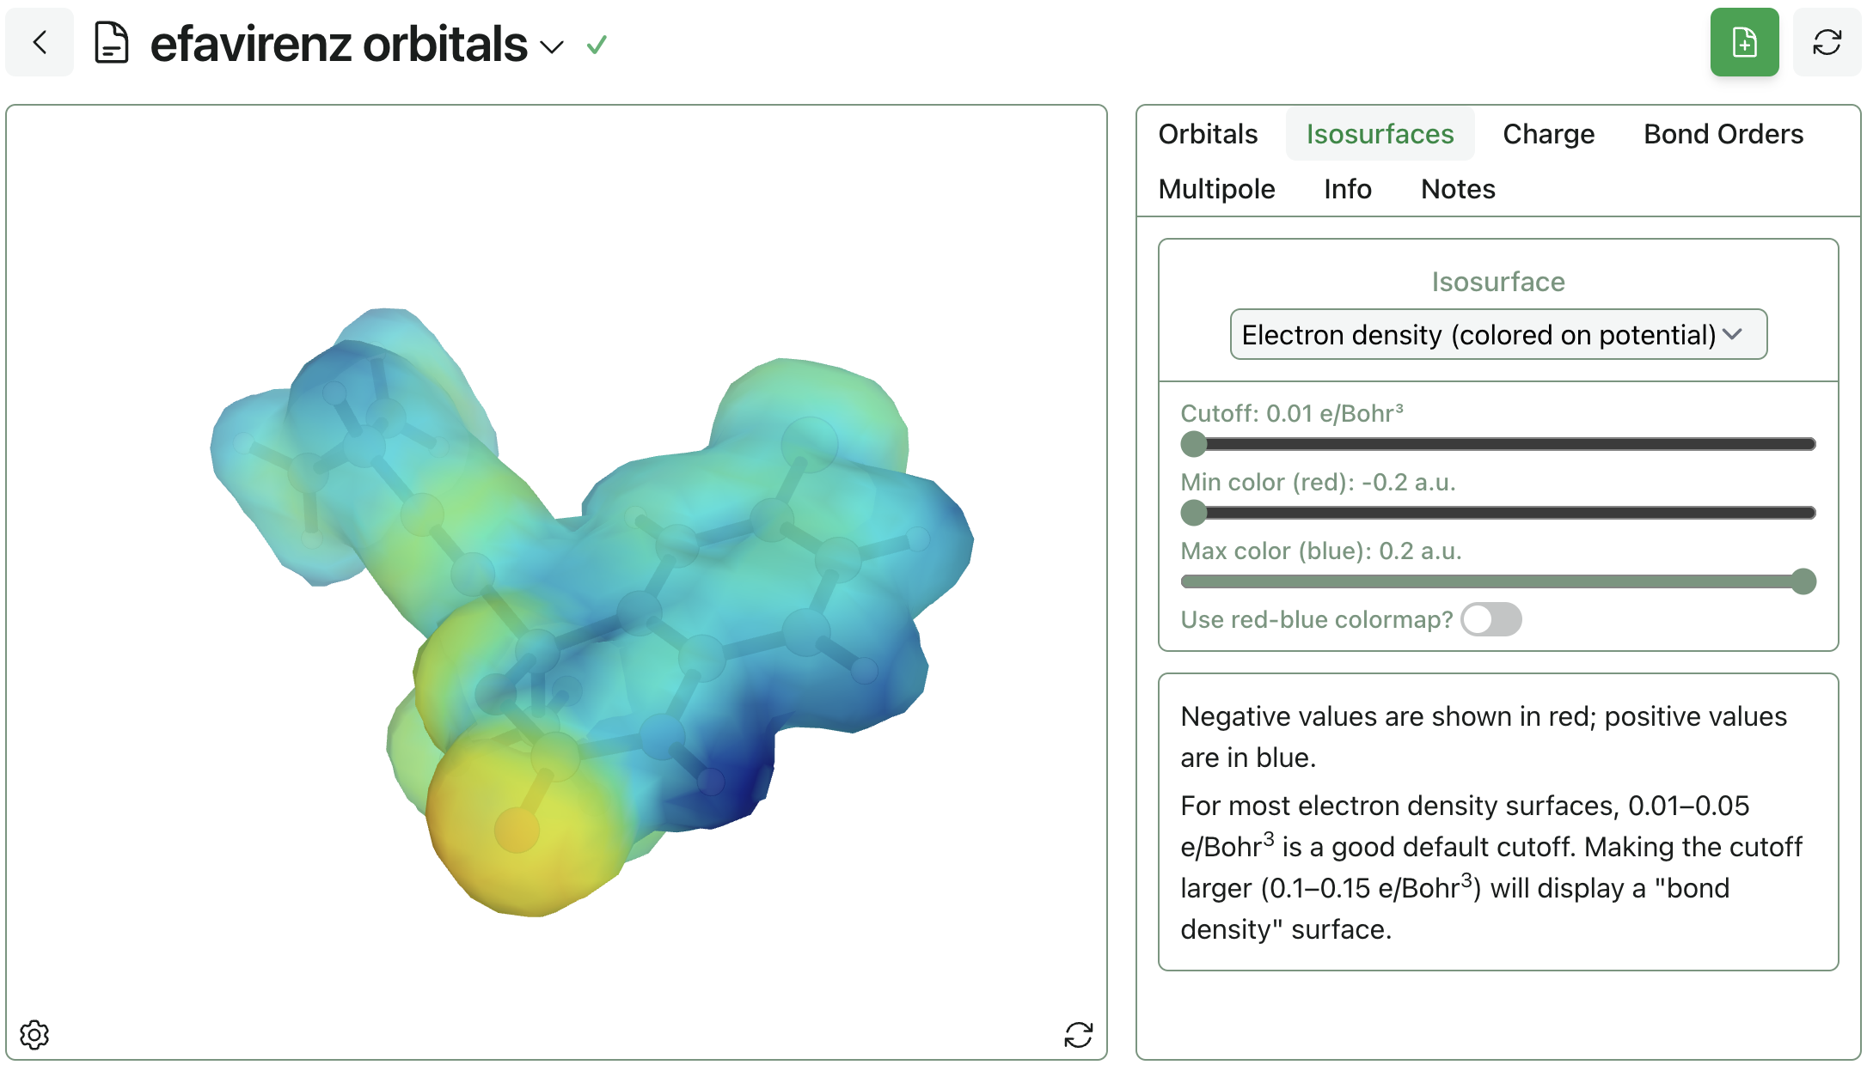
Task: Switch to the Charge tab
Action: coord(1548,132)
